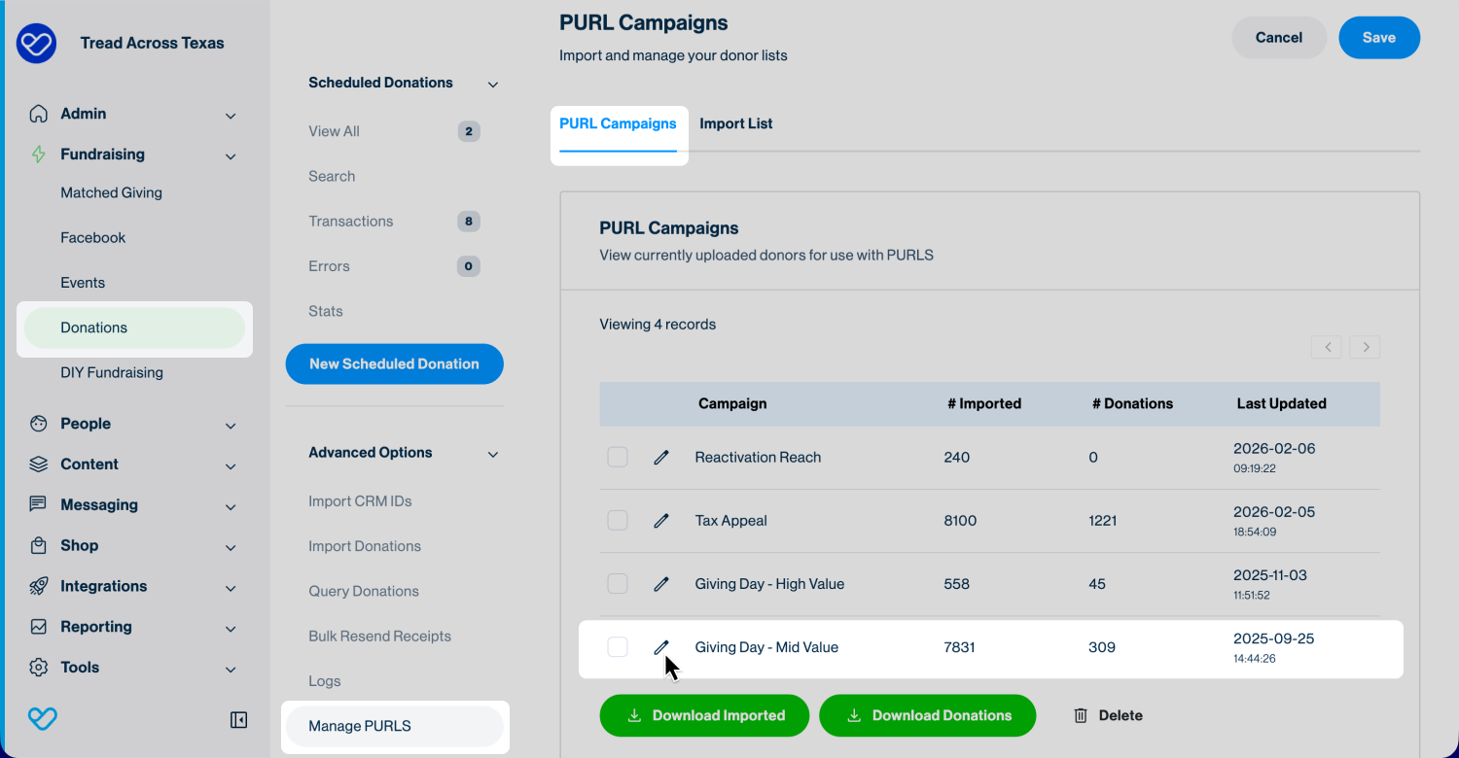1459x758 pixels.
Task: Tick the Giving Day - Mid Value checkbox
Action: (618, 647)
